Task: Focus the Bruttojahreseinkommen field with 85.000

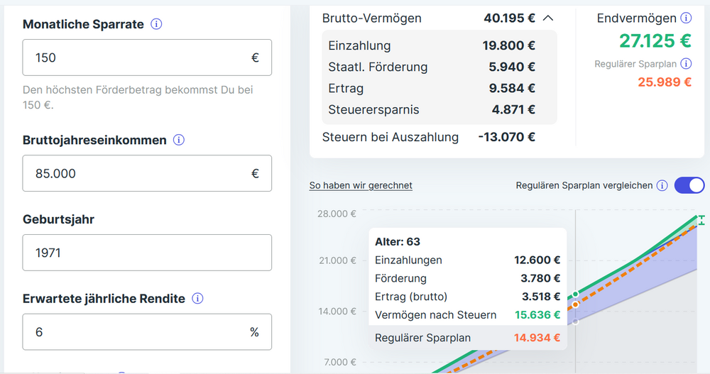Action: point(147,173)
